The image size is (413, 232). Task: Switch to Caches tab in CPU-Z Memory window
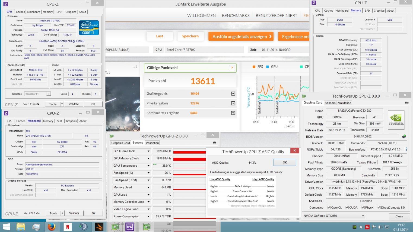[x=328, y=11]
